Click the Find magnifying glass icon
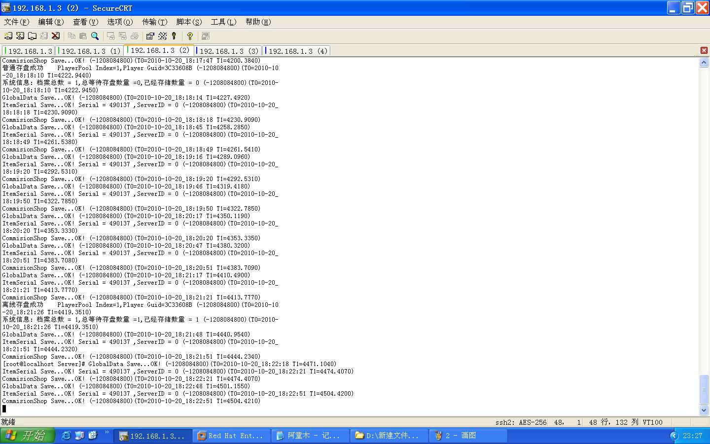The width and height of the screenshot is (710, 444). (x=95, y=36)
